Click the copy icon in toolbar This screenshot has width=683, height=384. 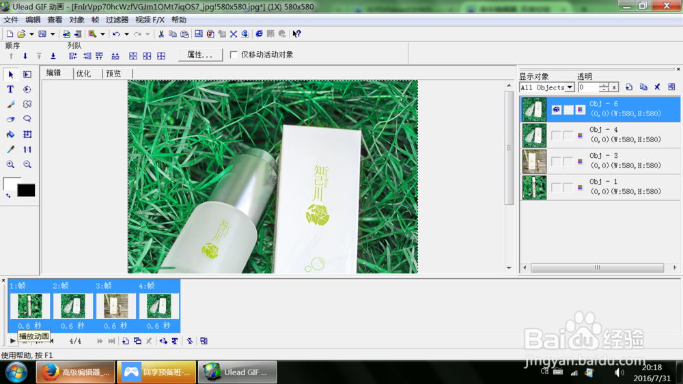[x=173, y=33]
